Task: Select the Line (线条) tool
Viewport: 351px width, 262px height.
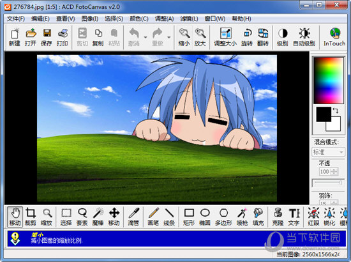Action: tap(169, 217)
